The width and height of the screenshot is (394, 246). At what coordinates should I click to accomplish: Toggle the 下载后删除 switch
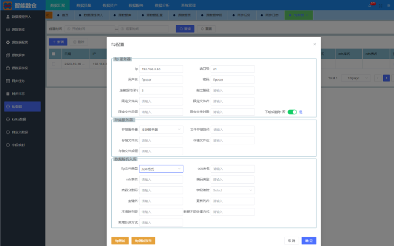pos(292,112)
